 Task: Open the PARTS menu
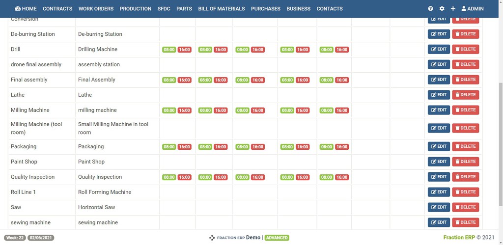click(184, 9)
